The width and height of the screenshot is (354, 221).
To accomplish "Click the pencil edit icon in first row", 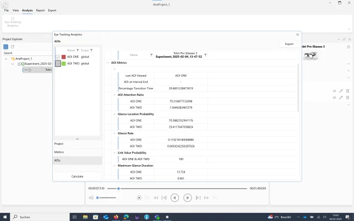I will (x=341, y=91).
